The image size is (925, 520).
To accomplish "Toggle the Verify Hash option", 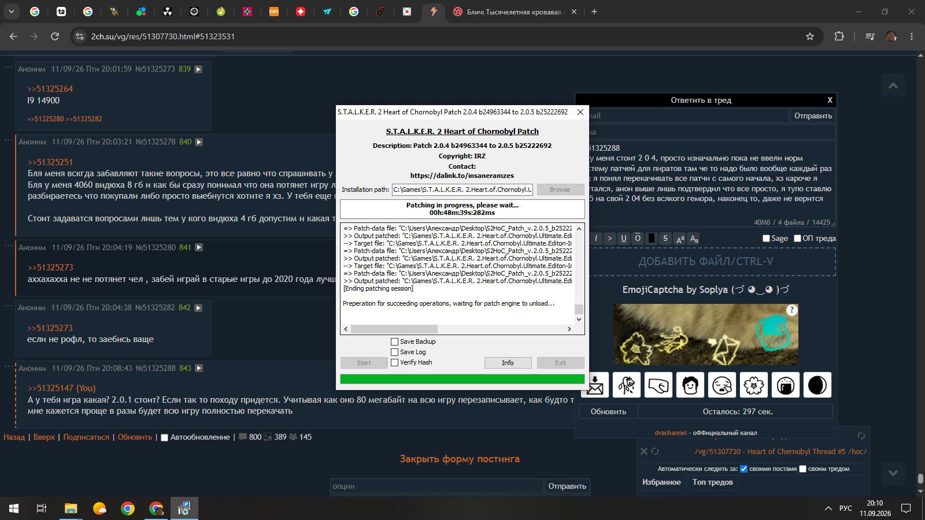I will click(395, 362).
